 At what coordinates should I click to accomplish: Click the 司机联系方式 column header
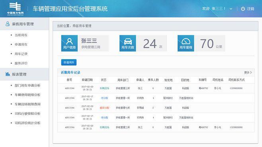[x=237, y=80]
